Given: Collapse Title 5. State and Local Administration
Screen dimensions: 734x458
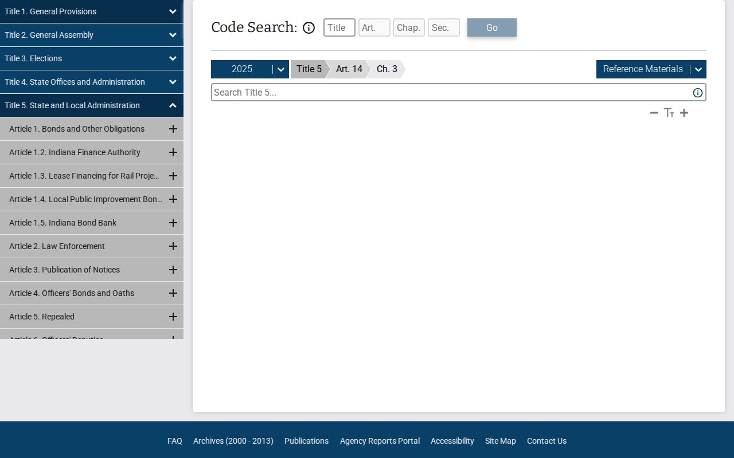Looking at the screenshot, I should (173, 105).
